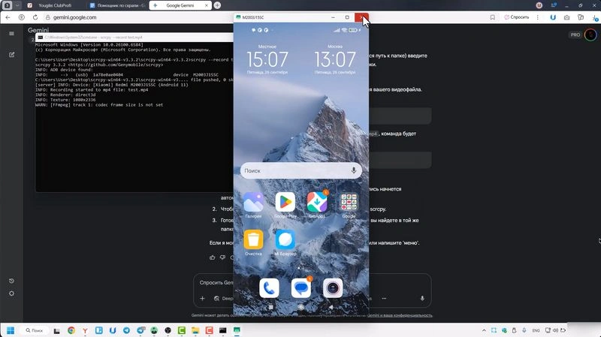Open the Gallery app on phone screen
This screenshot has height=337, width=601.
click(x=253, y=202)
